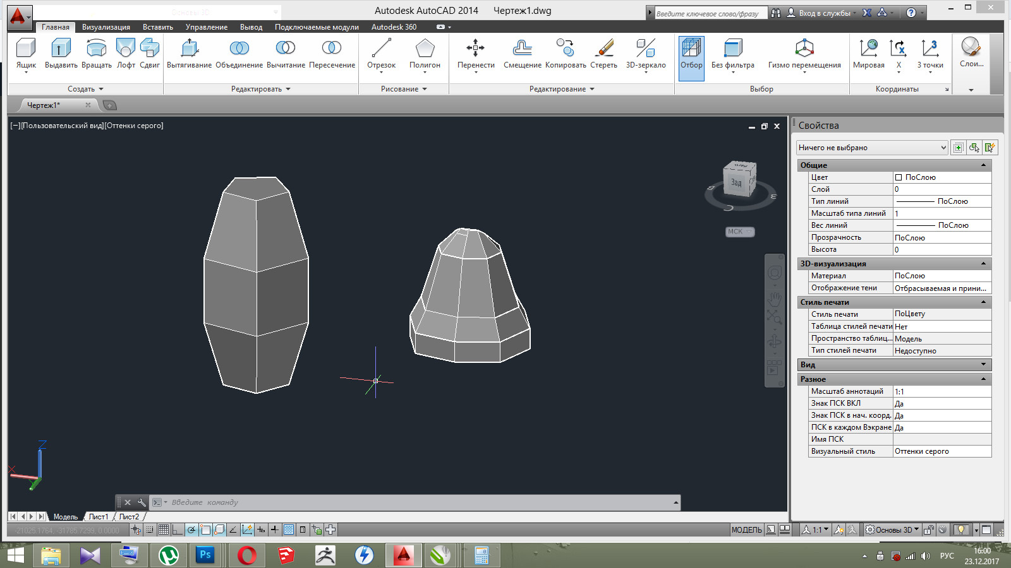Open the Управление ribbon tab
Viewport: 1011px width, 568px height.
[x=207, y=27]
